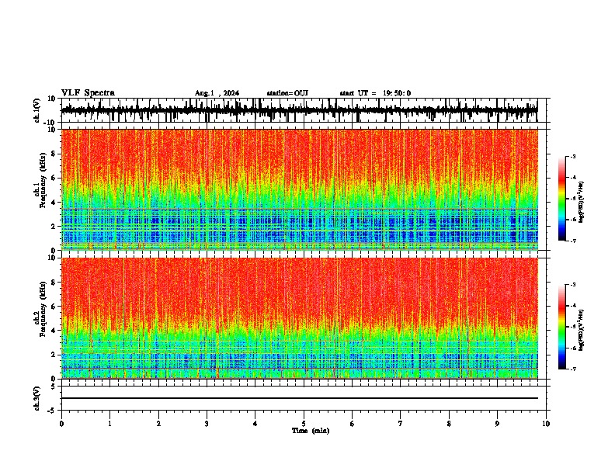This screenshot has width=615, height=475.
Task: Click the ch.3(V) axis label
Action: [x=37, y=398]
